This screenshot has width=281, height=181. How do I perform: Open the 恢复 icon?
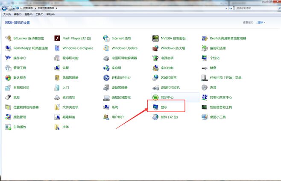(x=57, y=68)
